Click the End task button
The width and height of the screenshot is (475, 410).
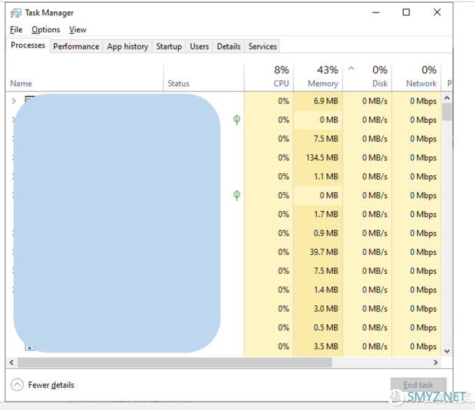(x=418, y=385)
